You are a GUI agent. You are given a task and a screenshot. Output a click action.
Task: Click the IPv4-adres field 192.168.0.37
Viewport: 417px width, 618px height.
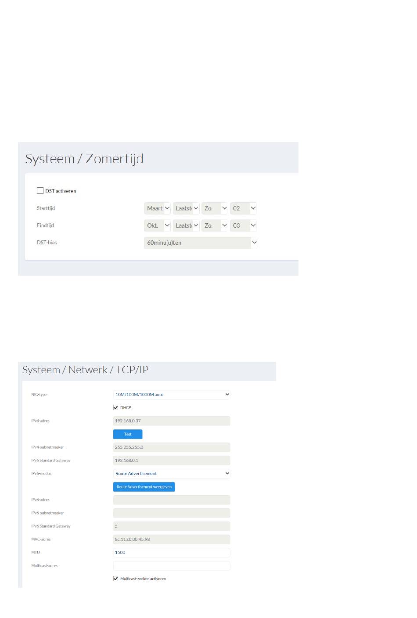point(172,421)
